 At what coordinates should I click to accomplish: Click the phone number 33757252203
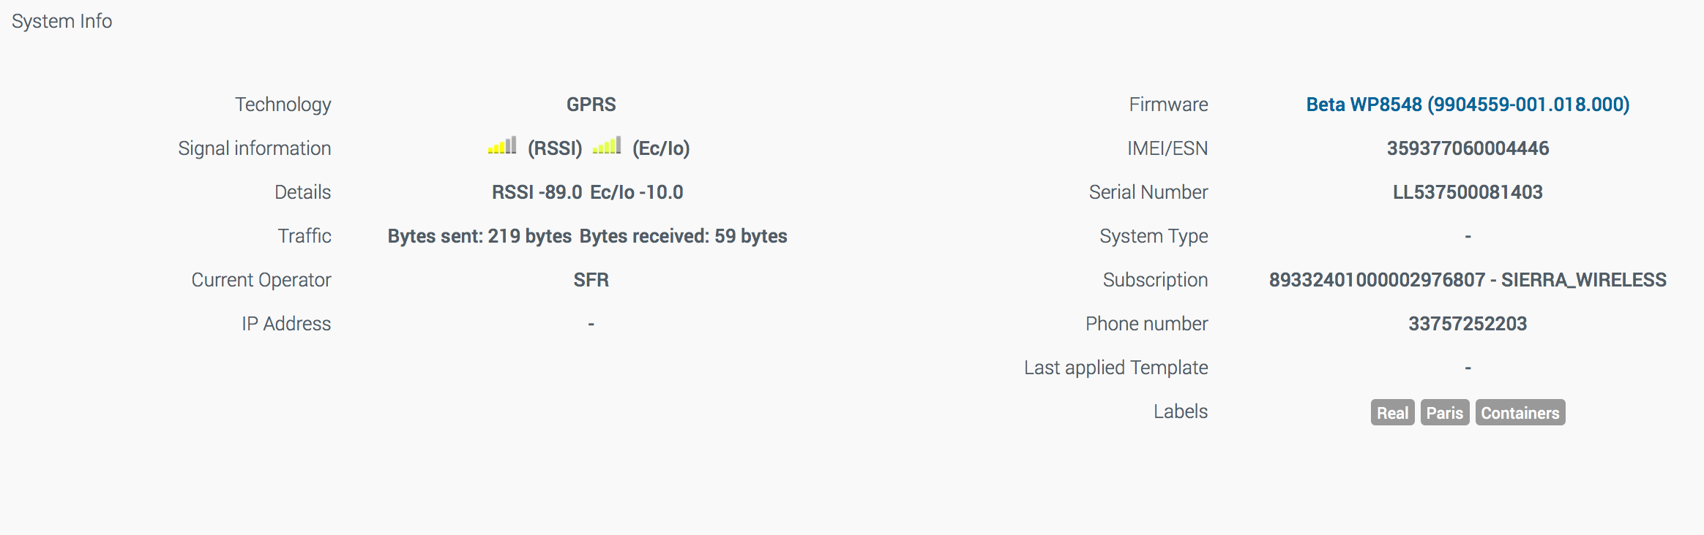coord(1468,324)
